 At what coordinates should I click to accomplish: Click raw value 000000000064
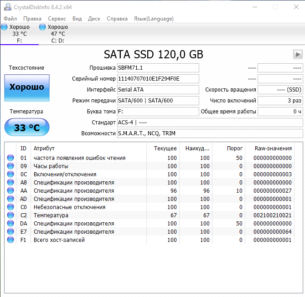pos(273,232)
